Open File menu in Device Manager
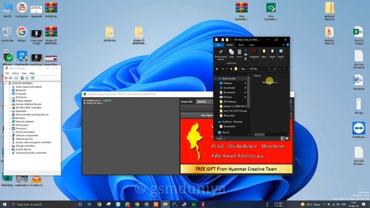 click(7, 73)
